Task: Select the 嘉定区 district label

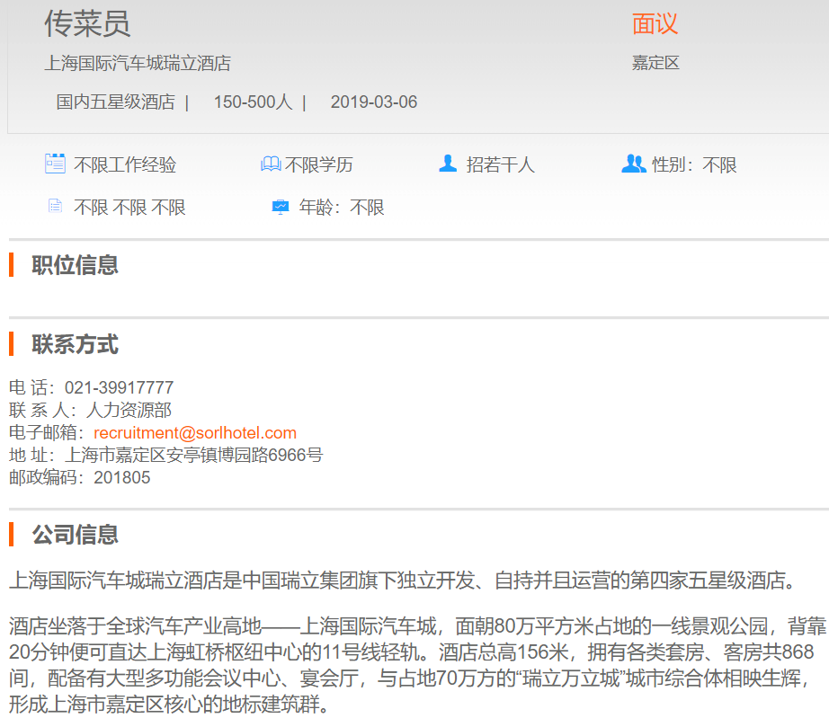Action: (655, 63)
